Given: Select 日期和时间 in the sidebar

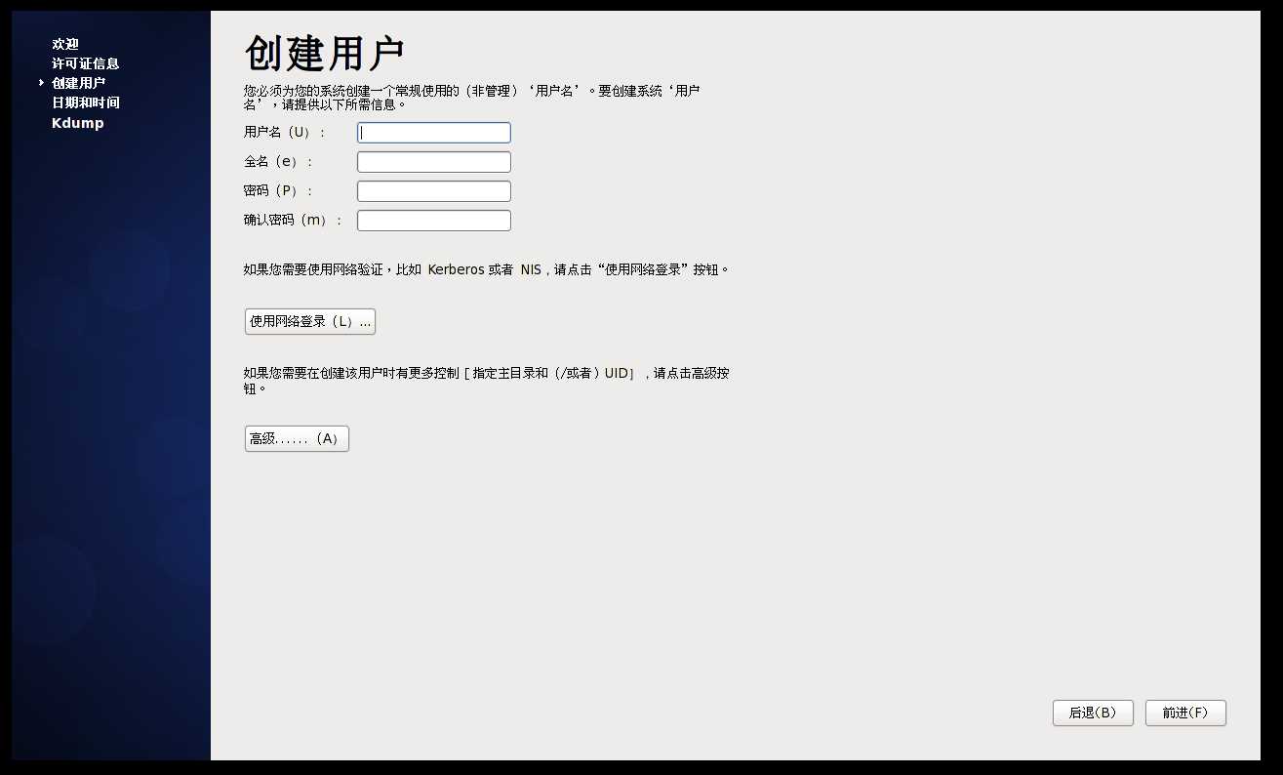Looking at the screenshot, I should (x=86, y=102).
